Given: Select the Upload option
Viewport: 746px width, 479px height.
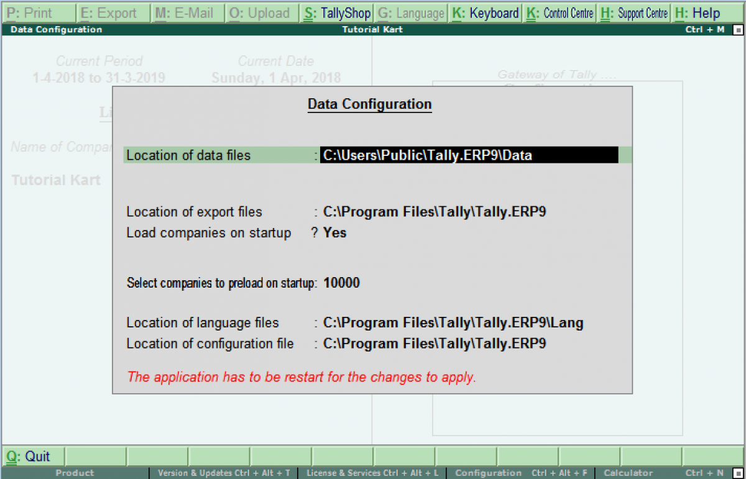Looking at the screenshot, I should (261, 12).
